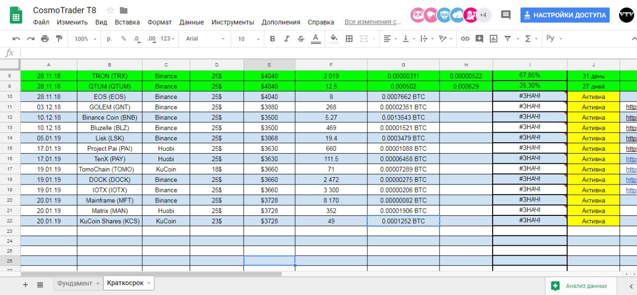
Task: Collapse the toolbar with the chevron at right
Action: pyautogui.click(x=634, y=39)
